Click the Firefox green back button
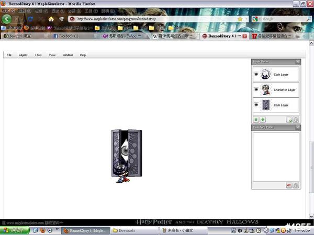Image resolution: width=314 pixels, height=235 pixels. point(7,19)
